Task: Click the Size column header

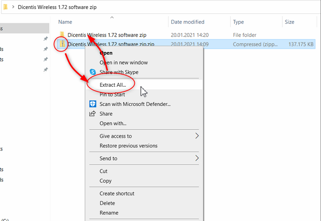Action: pyautogui.click(x=289, y=22)
